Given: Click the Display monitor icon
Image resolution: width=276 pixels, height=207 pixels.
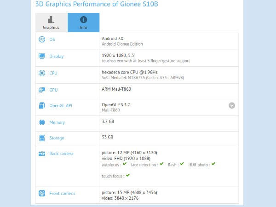Looking at the screenshot, I should click(42, 56).
